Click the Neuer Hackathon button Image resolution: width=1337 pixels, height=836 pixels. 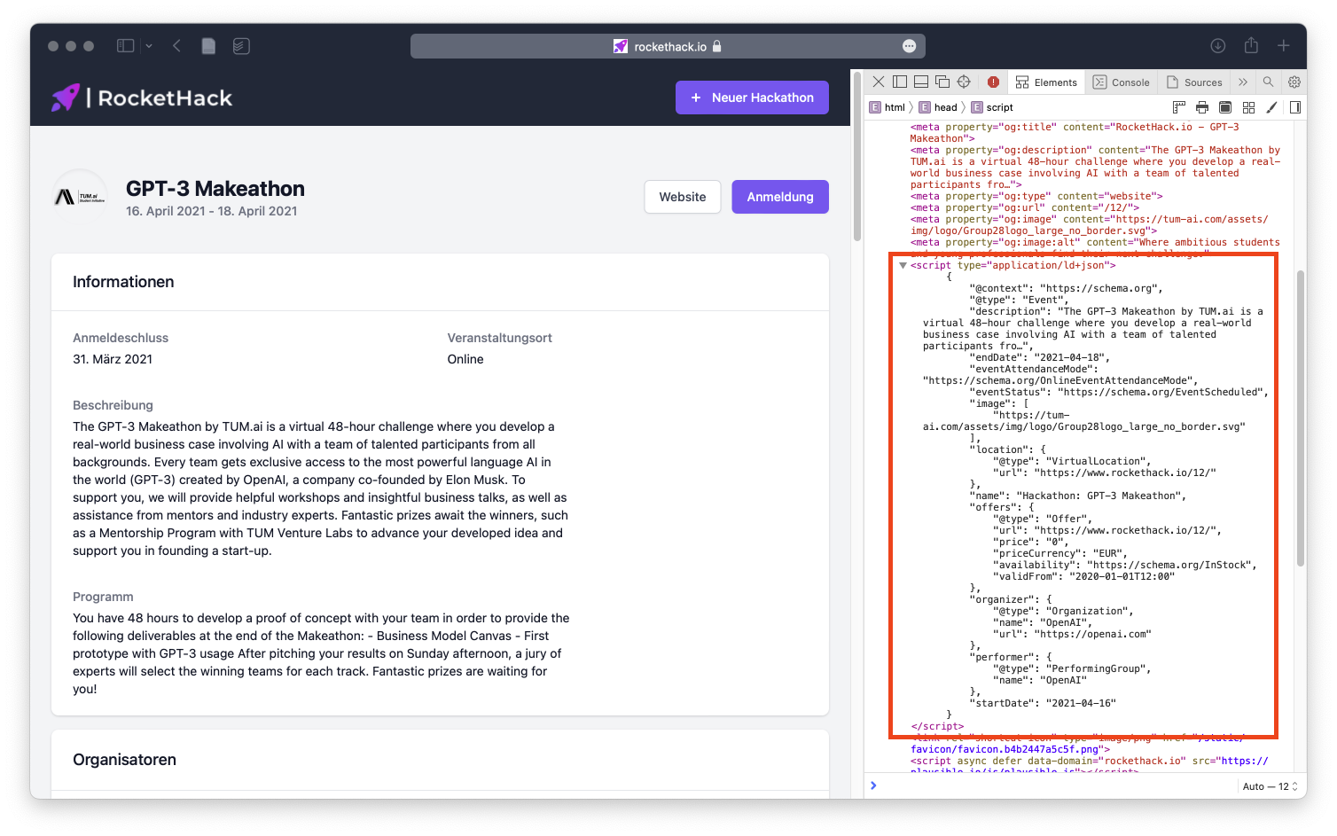[x=752, y=98]
